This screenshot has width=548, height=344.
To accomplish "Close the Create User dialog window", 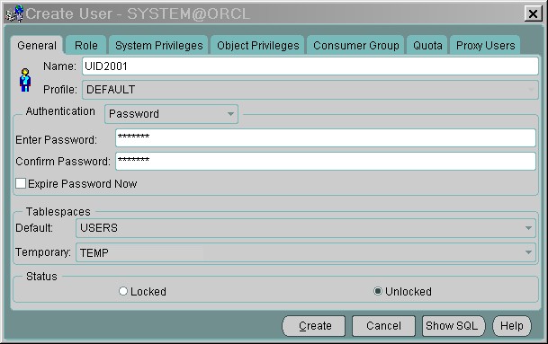I will tap(533, 13).
